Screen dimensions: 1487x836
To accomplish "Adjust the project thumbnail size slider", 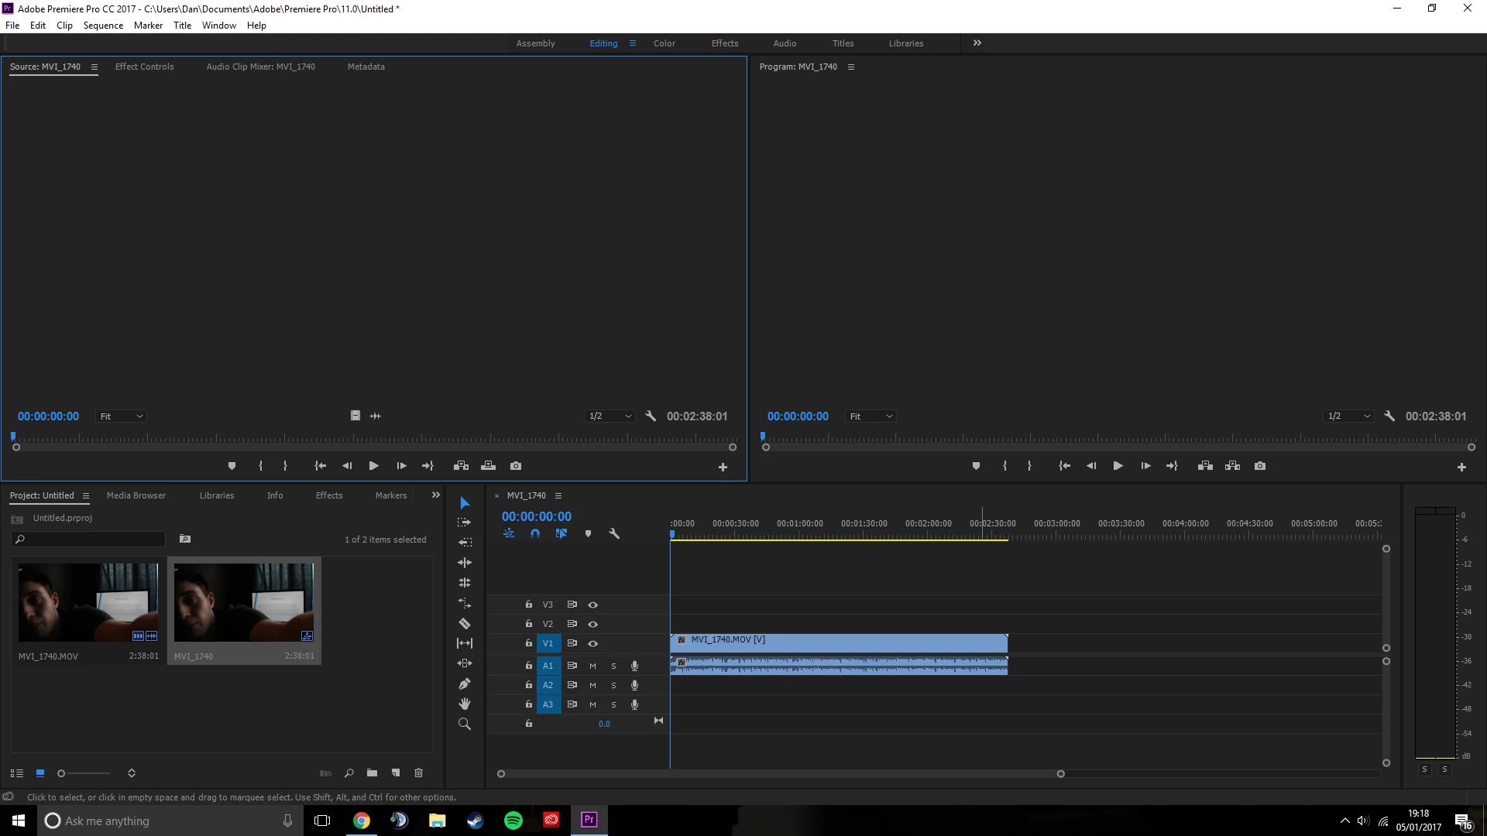I will tap(62, 773).
